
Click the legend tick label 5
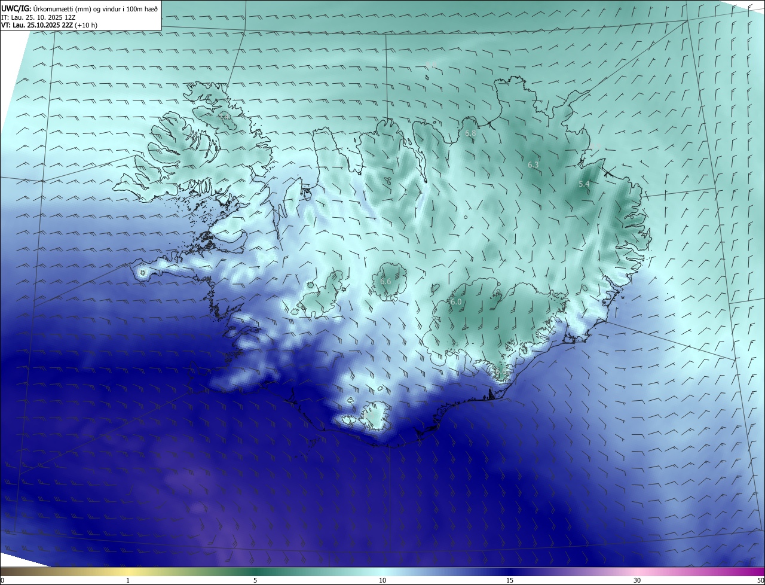tap(255, 580)
